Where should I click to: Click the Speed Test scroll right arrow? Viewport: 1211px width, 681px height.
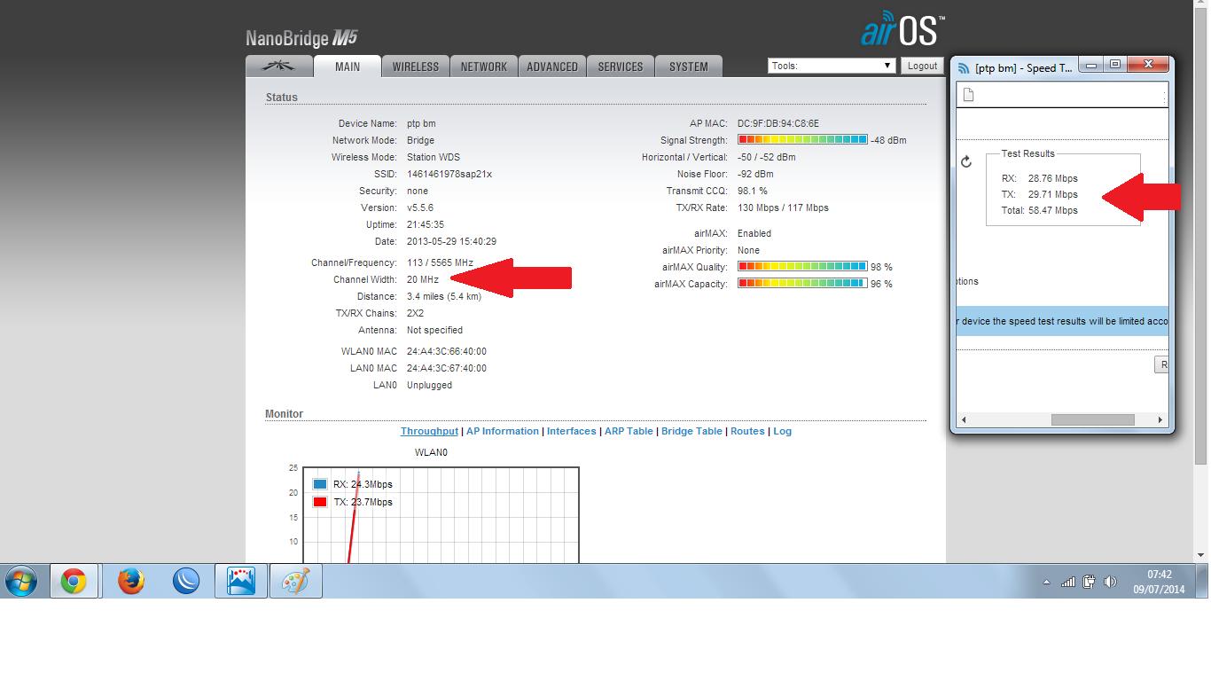point(1160,419)
